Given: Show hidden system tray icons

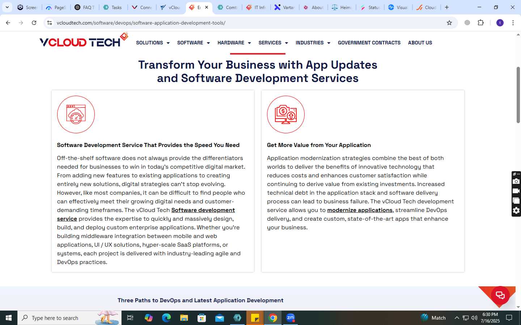Looking at the screenshot, I should (457, 318).
